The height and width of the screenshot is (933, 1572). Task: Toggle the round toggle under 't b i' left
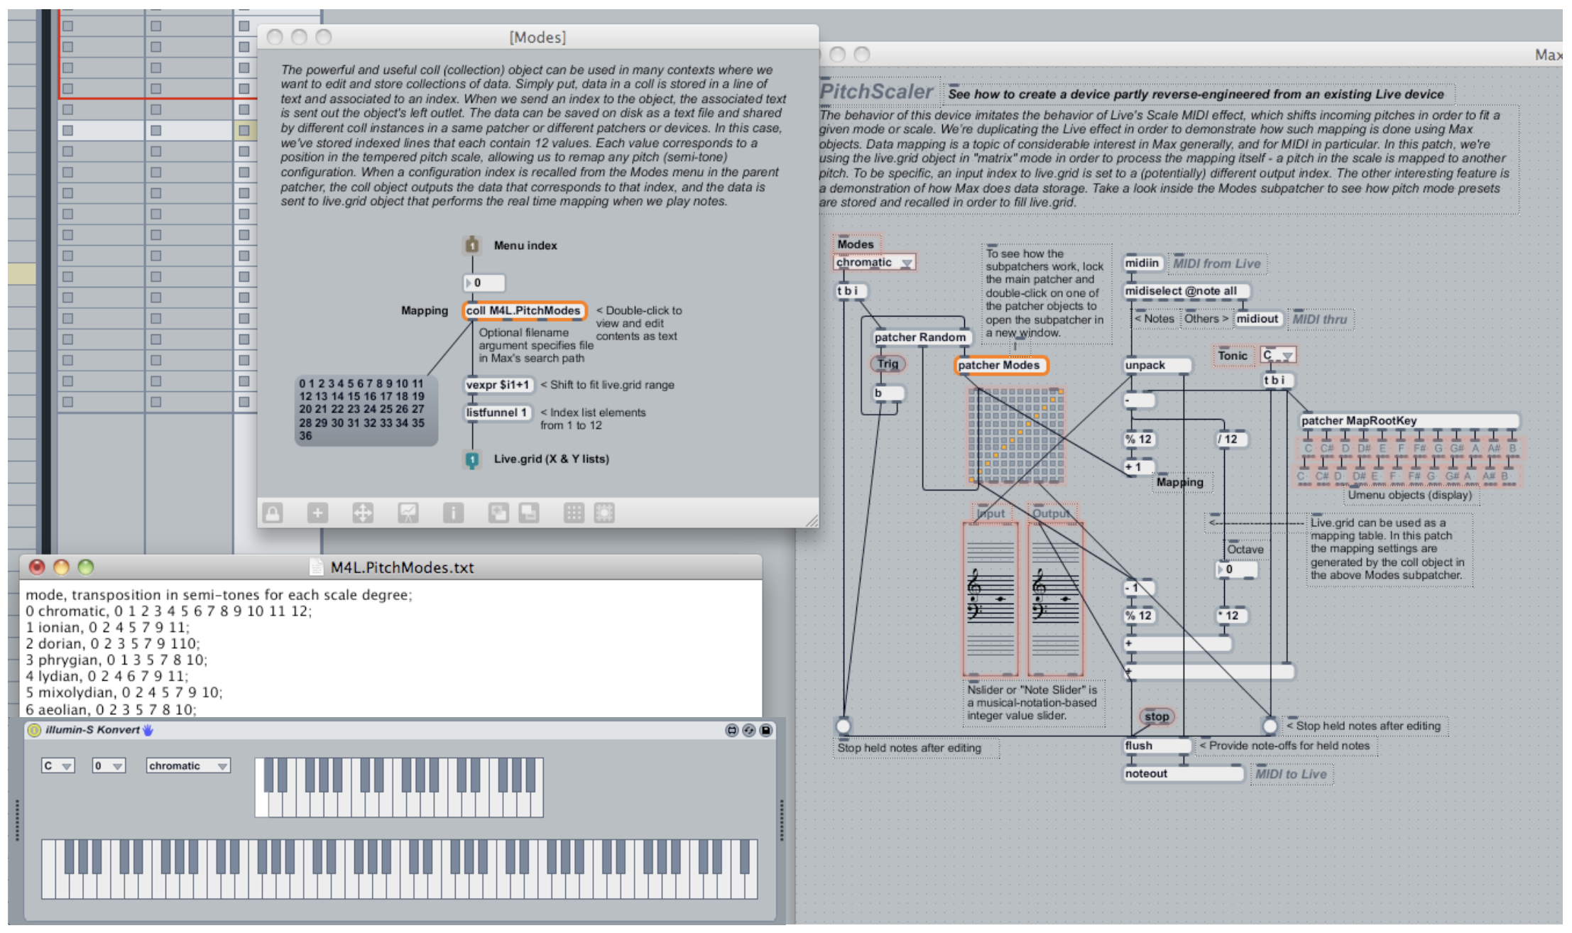tap(844, 726)
